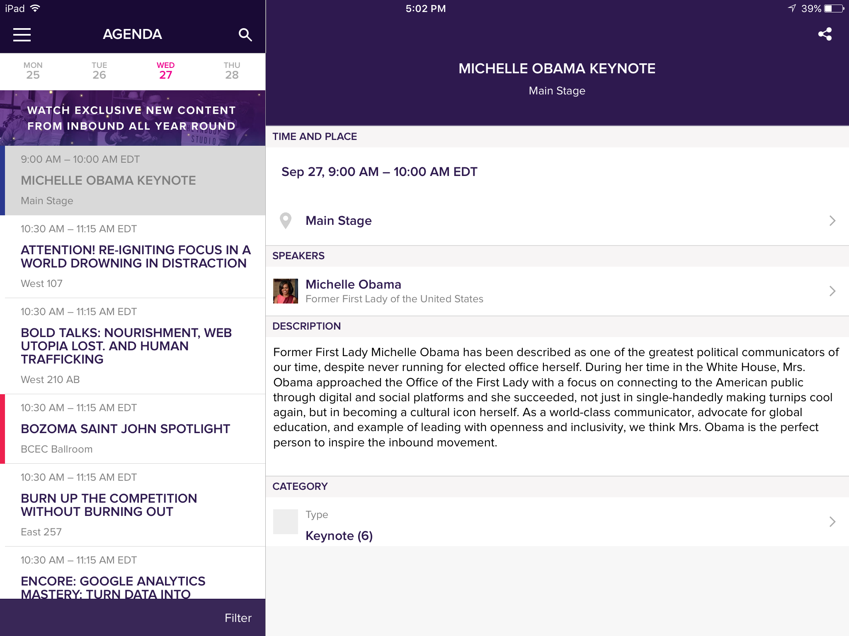
Task: Open the Michelle Obama Keynote session row
Action: 133,181
